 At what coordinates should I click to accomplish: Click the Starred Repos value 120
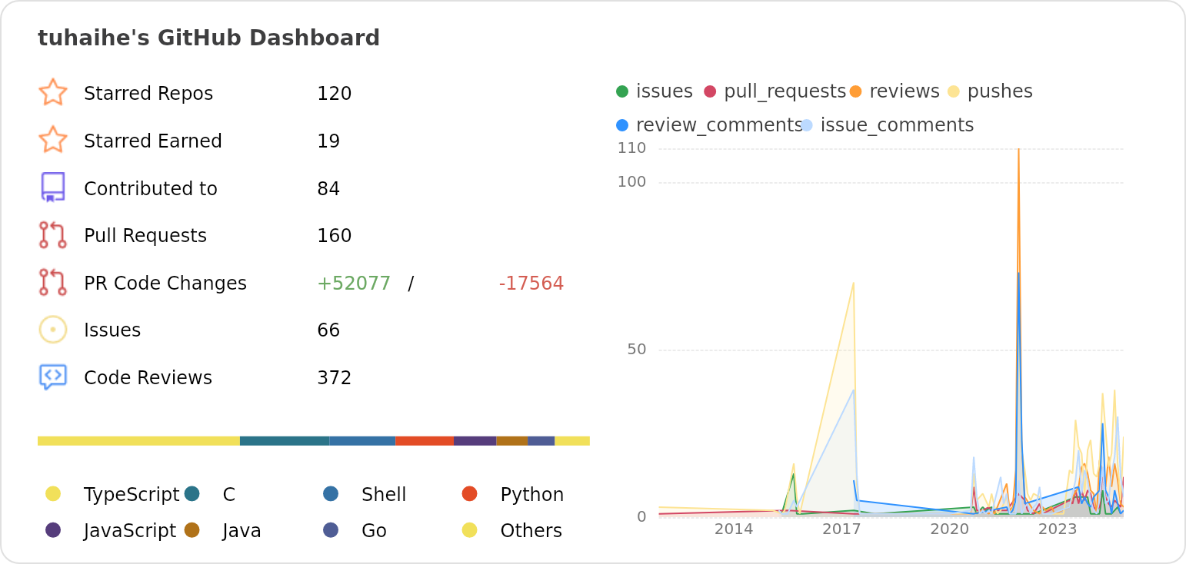coord(334,94)
